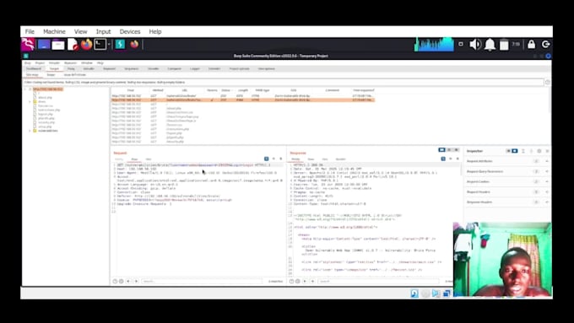
Task: Open VirtualBox Machine menu
Action: point(54,31)
